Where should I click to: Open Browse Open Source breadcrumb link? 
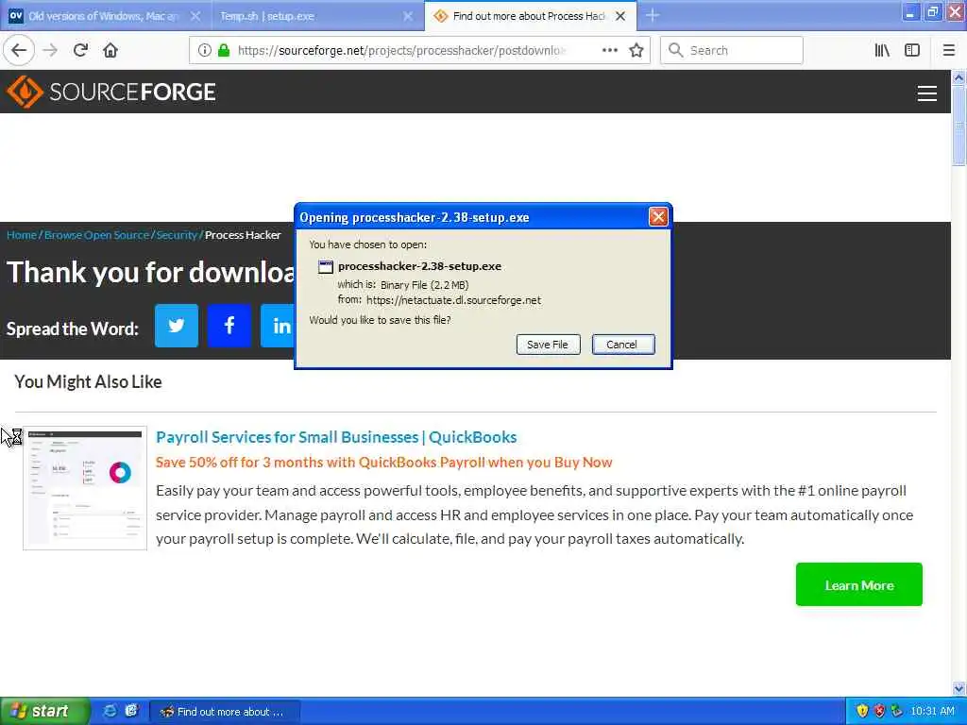[x=97, y=235]
